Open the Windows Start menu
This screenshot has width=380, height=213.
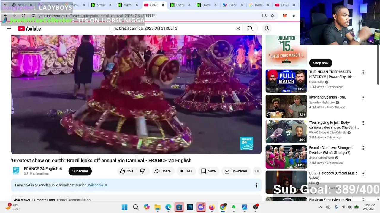[x=124, y=207]
